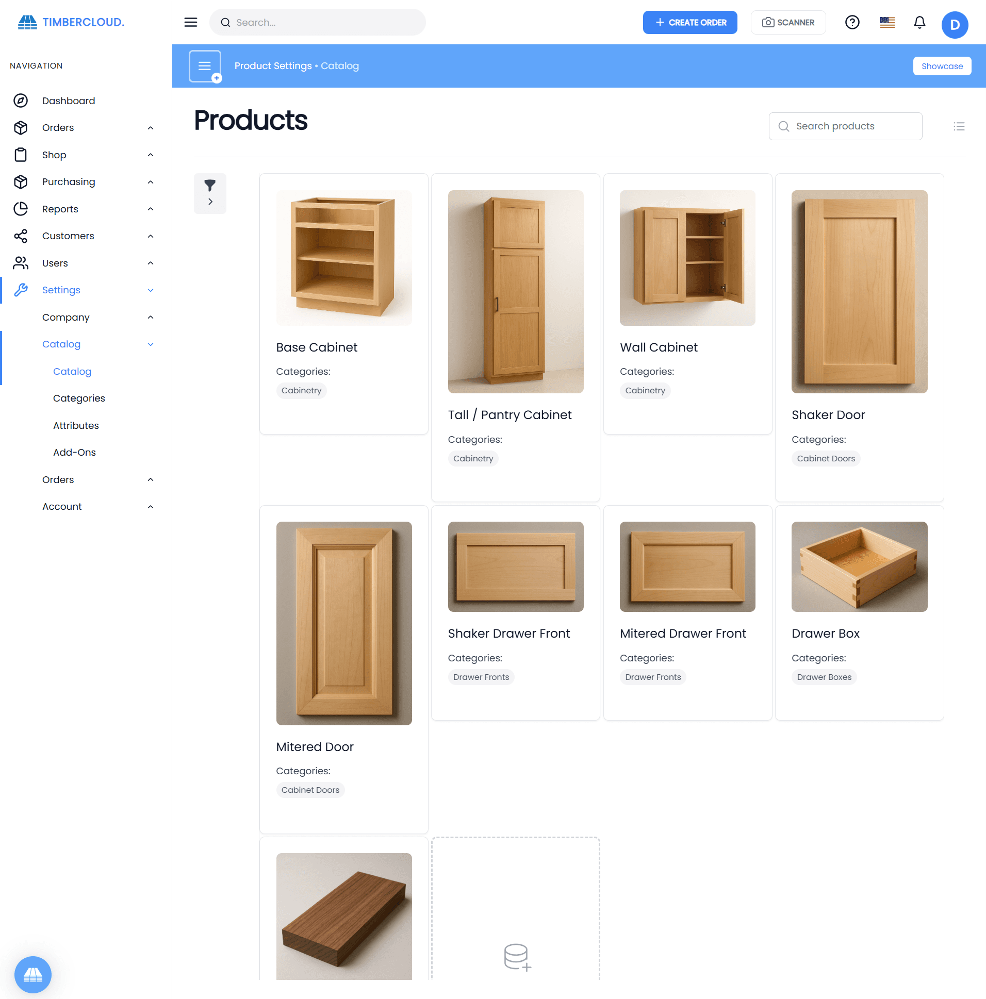Screen dimensions: 986x999
Task: Expand the filter arrow below funnel icon
Action: (x=210, y=201)
